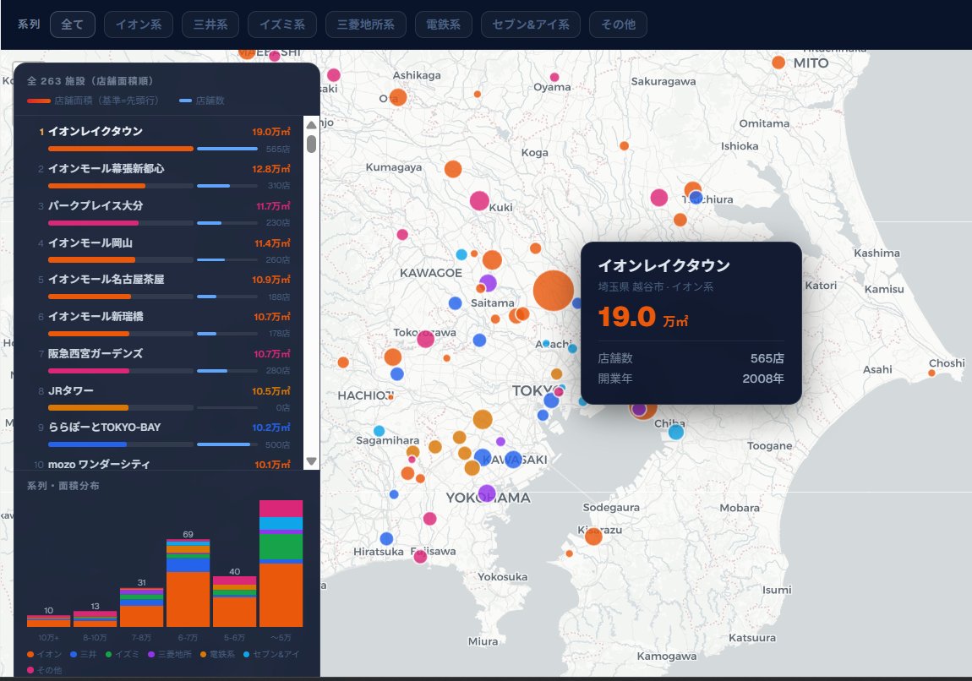Select パークプレイス大分 row
Viewport: 972px width, 681px height.
[159, 213]
